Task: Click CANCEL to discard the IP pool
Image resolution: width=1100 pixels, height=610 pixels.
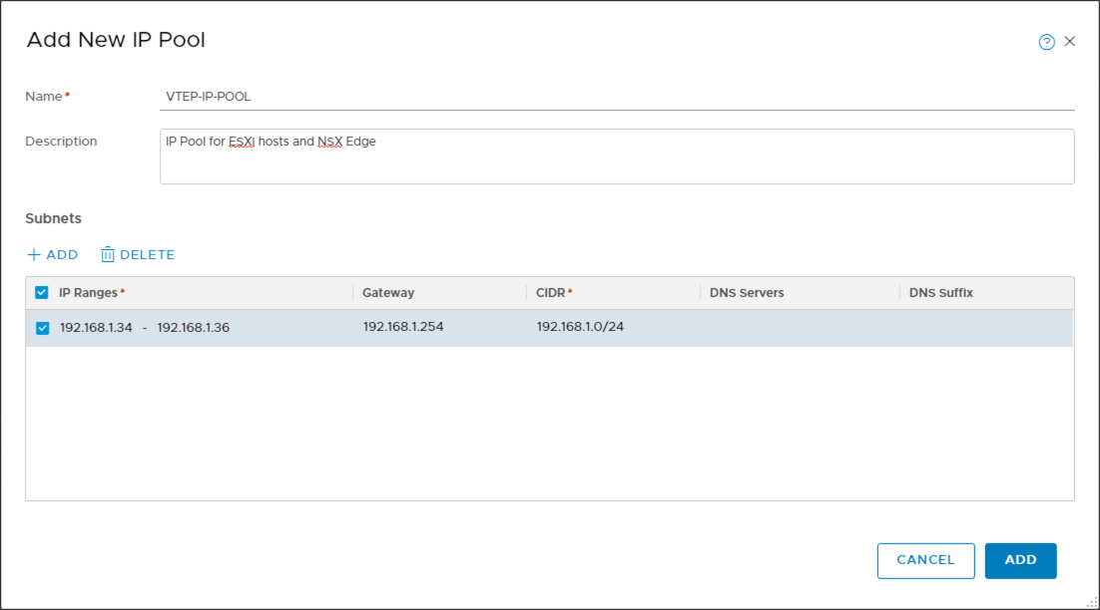Action: click(925, 560)
